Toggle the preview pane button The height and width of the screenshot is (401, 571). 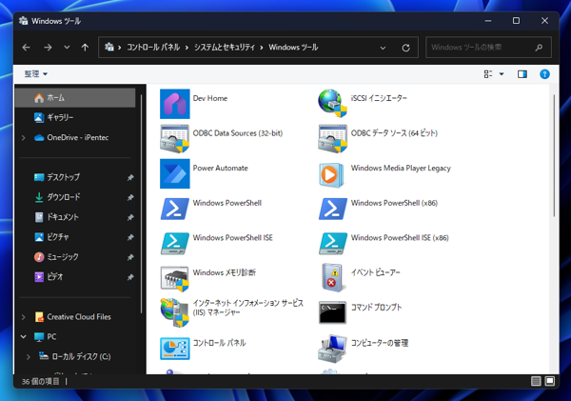522,74
